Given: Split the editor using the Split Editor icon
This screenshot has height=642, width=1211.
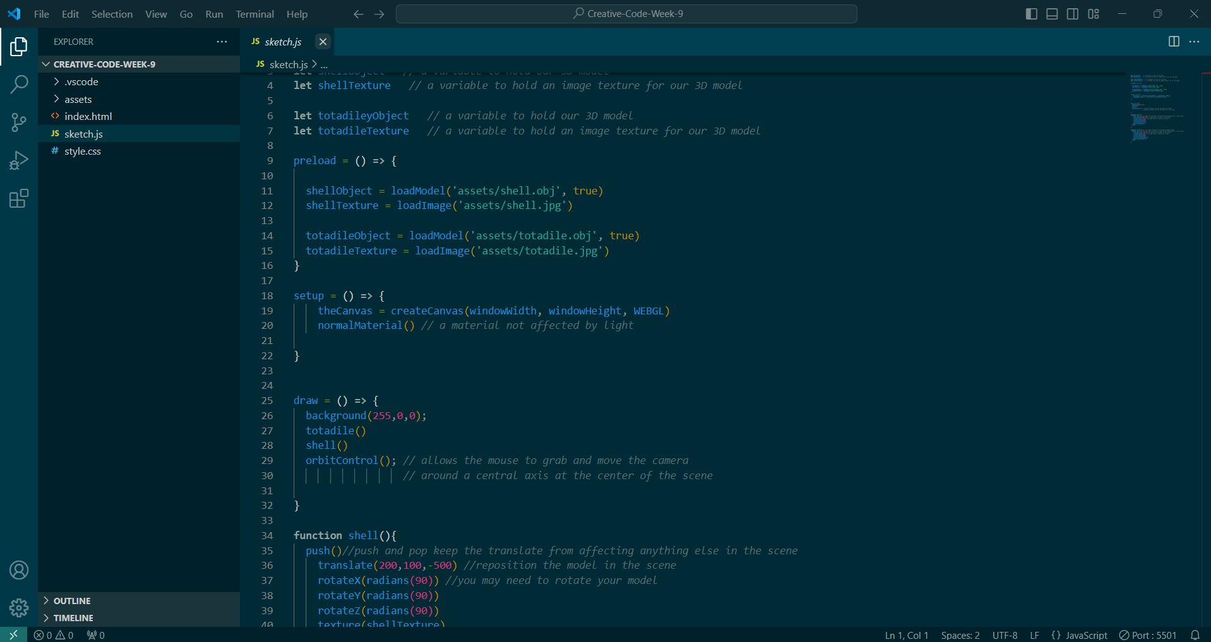Looking at the screenshot, I should pos(1174,42).
